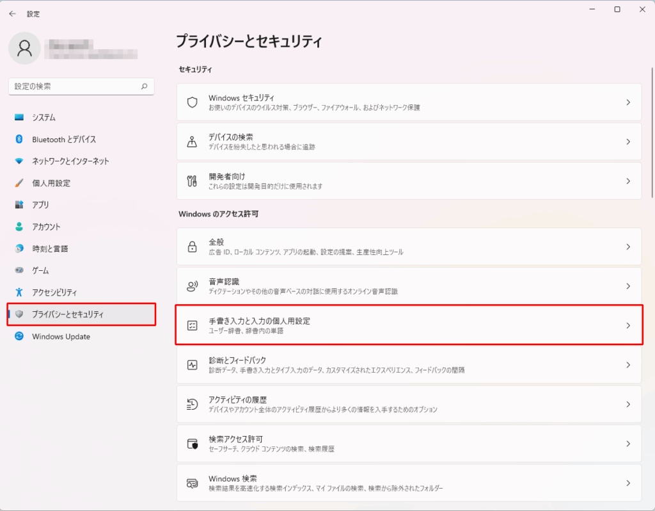Screen dimensions: 655x511
Task: Click the chevron on 診断とフィードバック row
Action: 628,365
